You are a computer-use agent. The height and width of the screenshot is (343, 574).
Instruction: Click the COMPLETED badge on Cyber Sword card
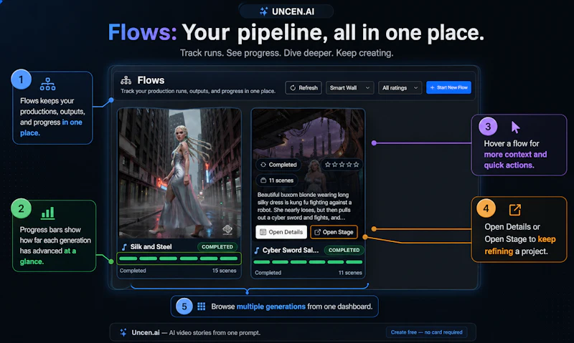point(344,250)
